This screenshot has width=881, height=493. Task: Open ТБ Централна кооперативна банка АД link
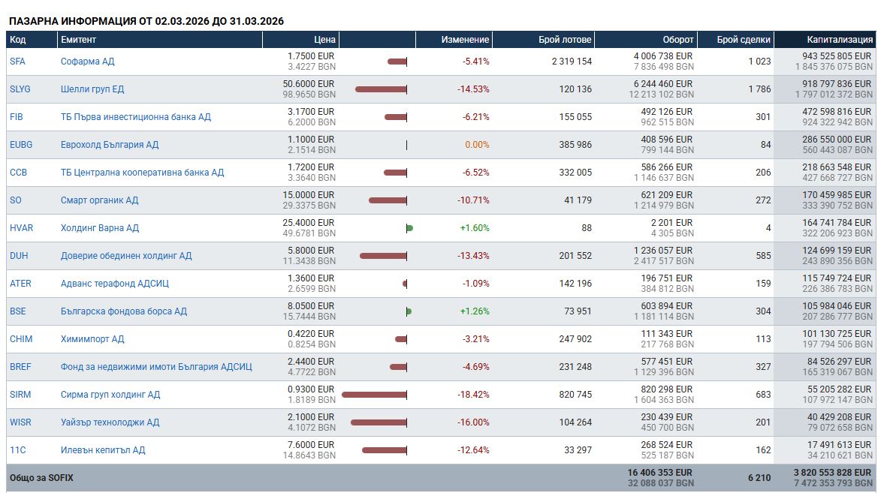point(142,173)
